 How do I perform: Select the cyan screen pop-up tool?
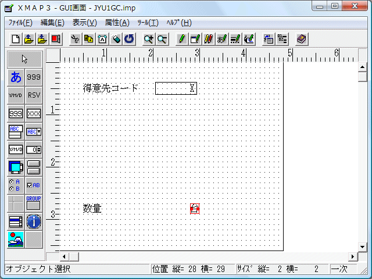tap(16, 167)
